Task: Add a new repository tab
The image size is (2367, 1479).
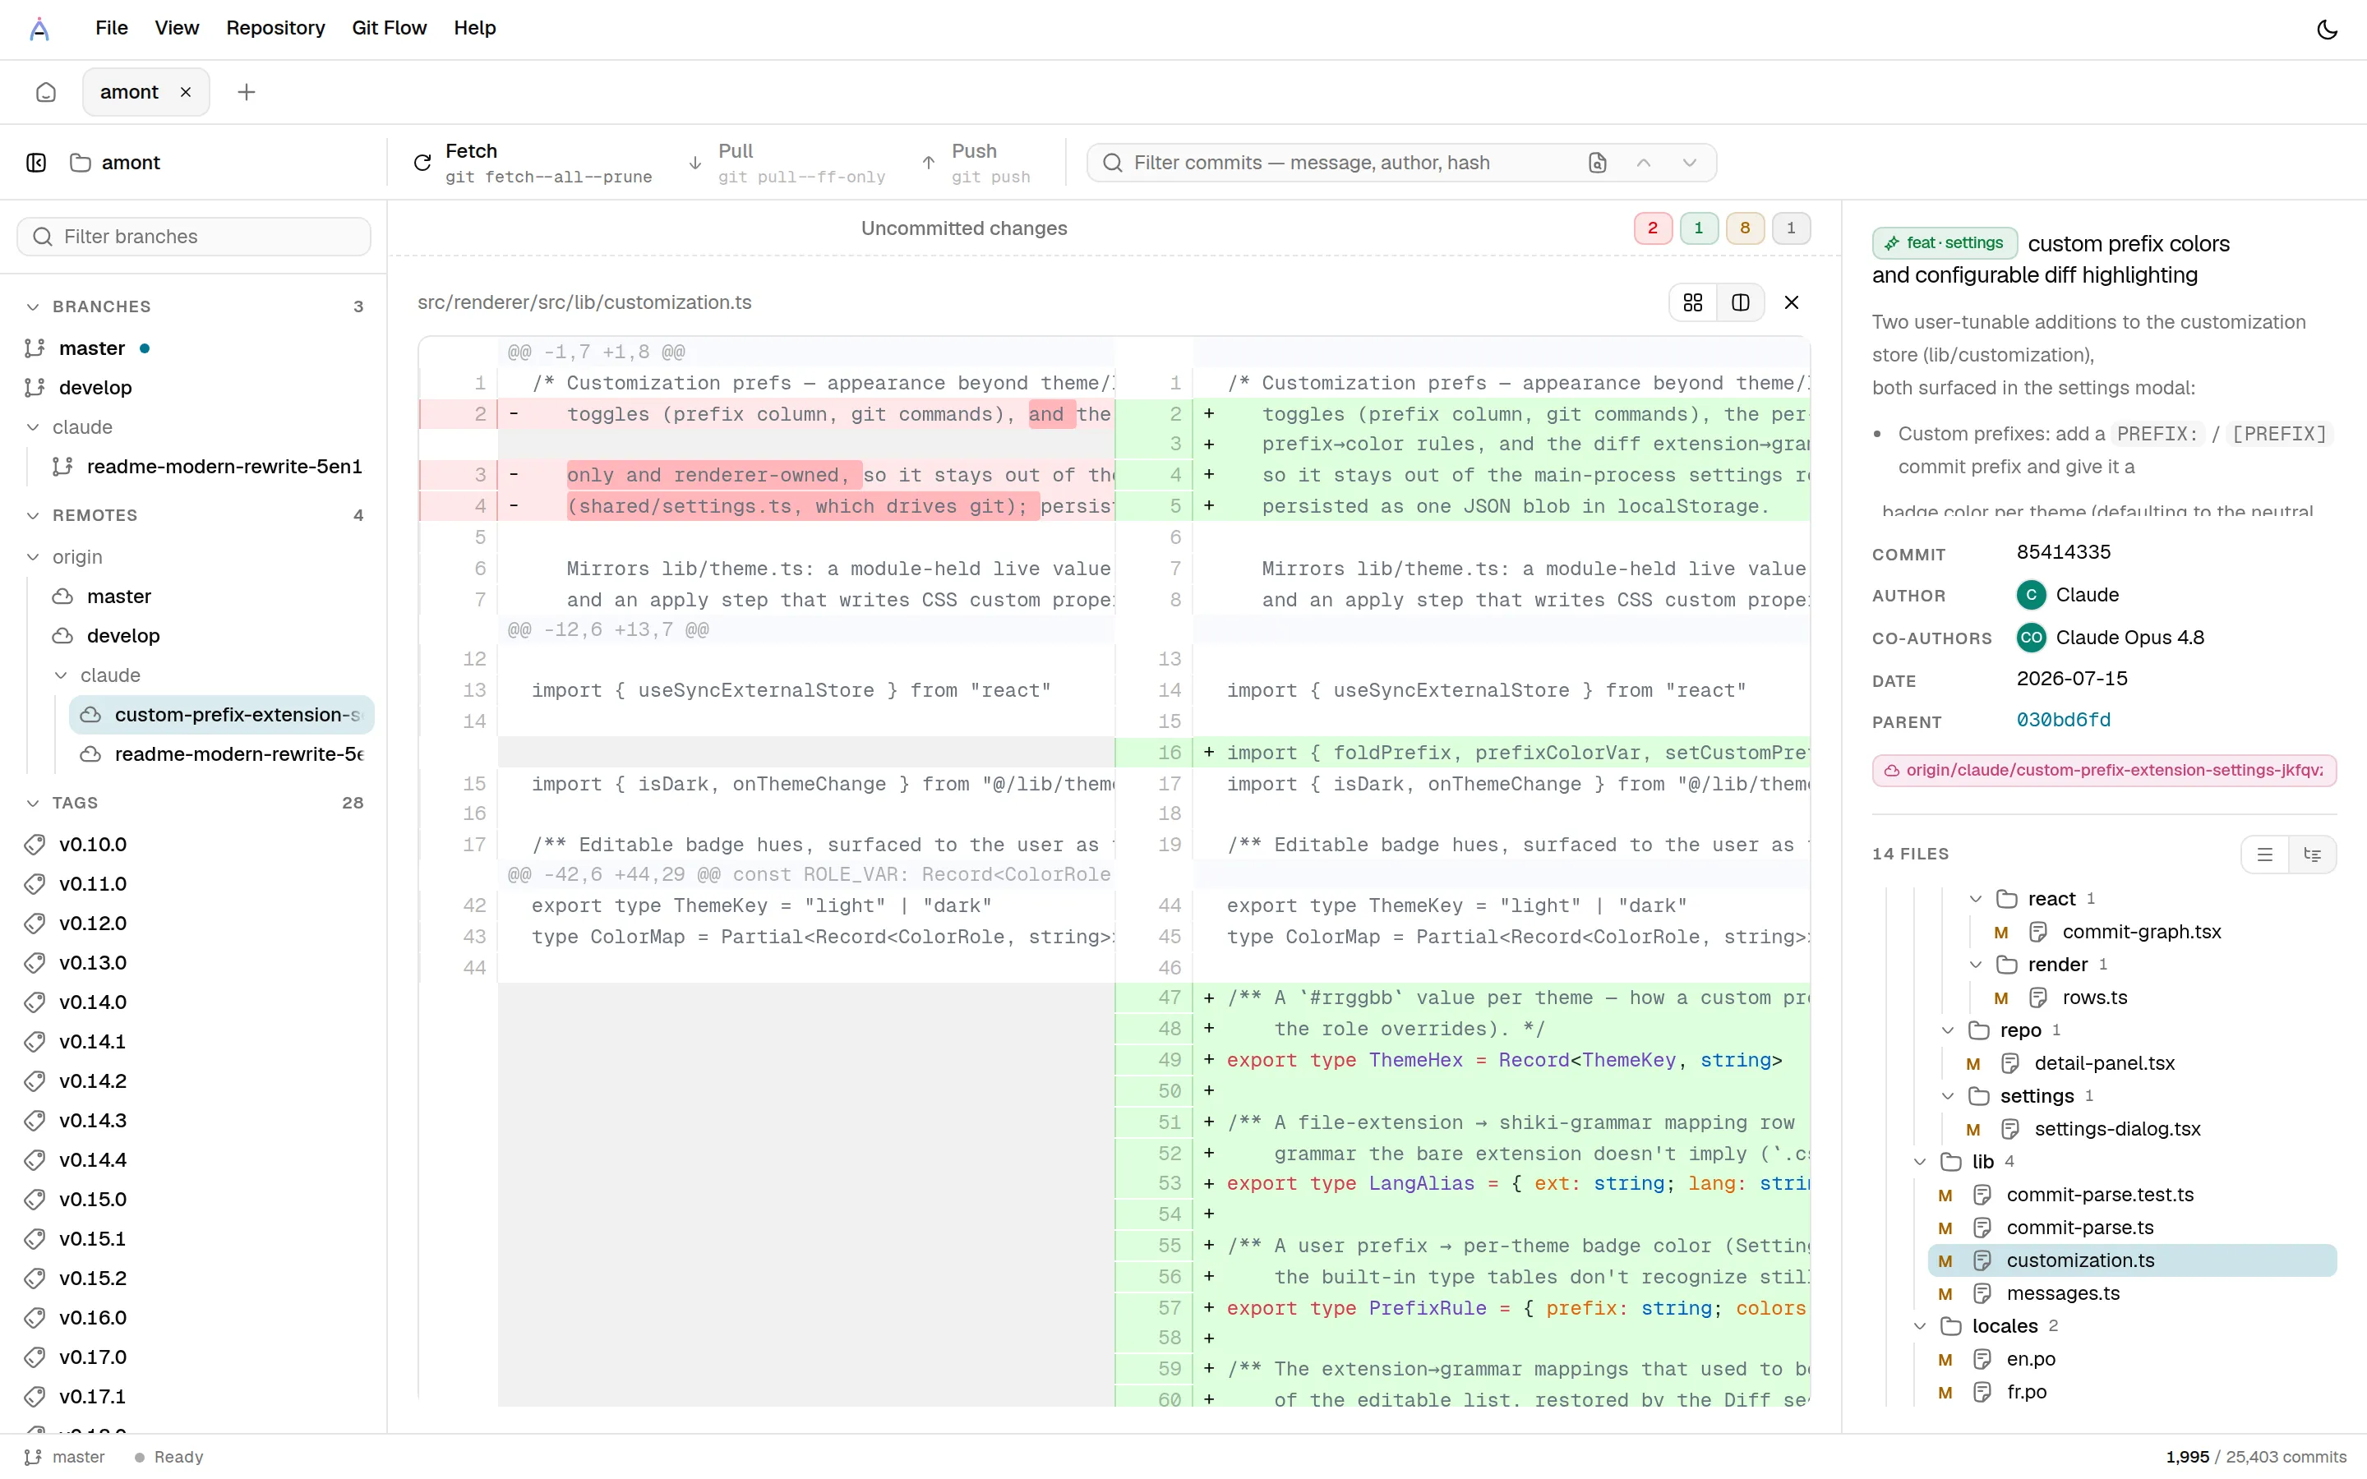Action: tap(247, 92)
